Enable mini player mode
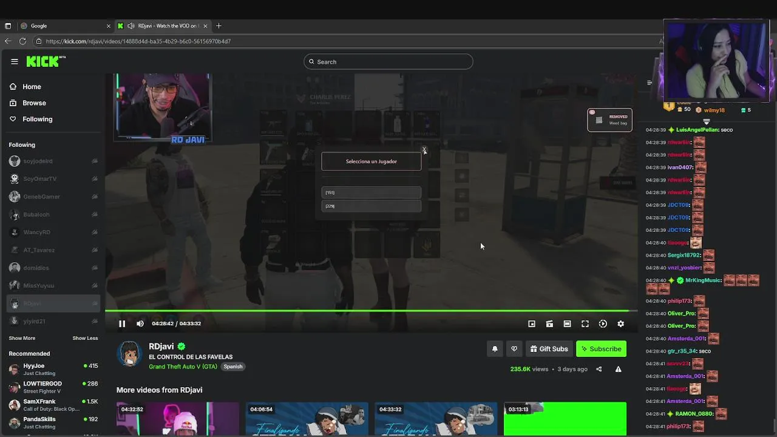 532,324
